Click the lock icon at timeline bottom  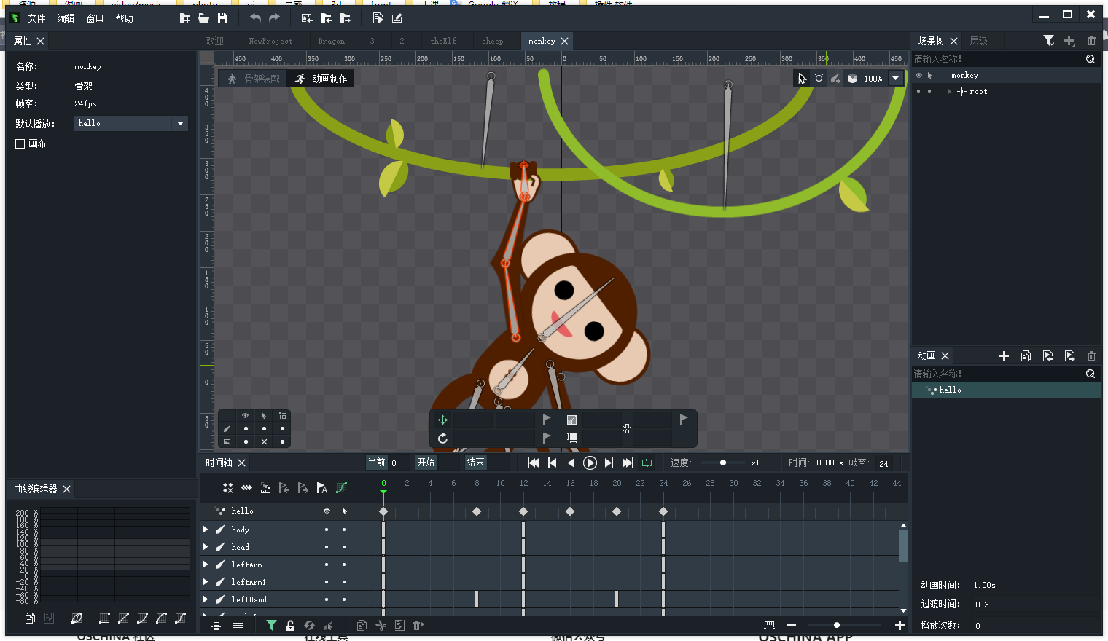[x=290, y=625]
